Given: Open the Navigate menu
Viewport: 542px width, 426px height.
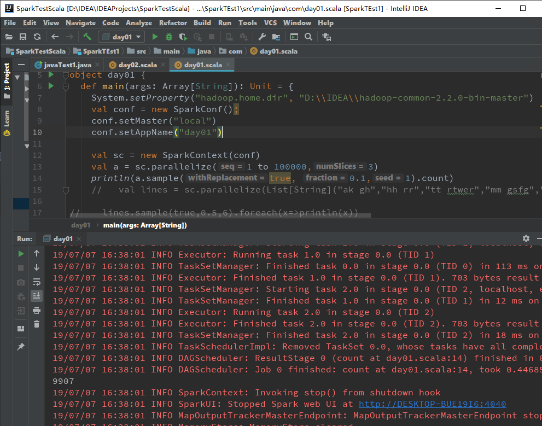Looking at the screenshot, I should click(80, 23).
